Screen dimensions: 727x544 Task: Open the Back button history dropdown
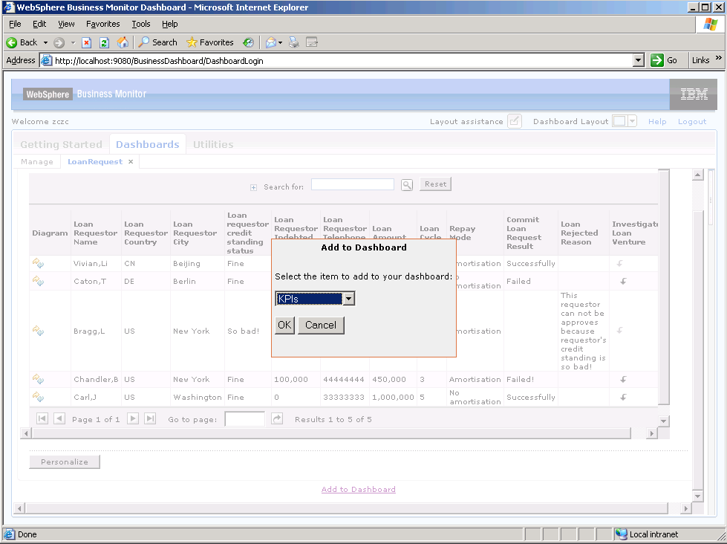(45, 42)
